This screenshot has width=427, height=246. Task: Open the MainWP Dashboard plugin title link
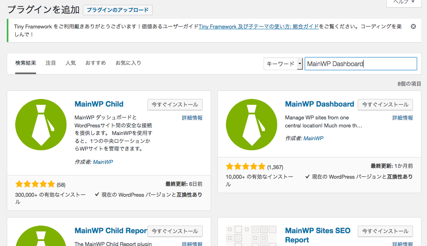pos(319,104)
